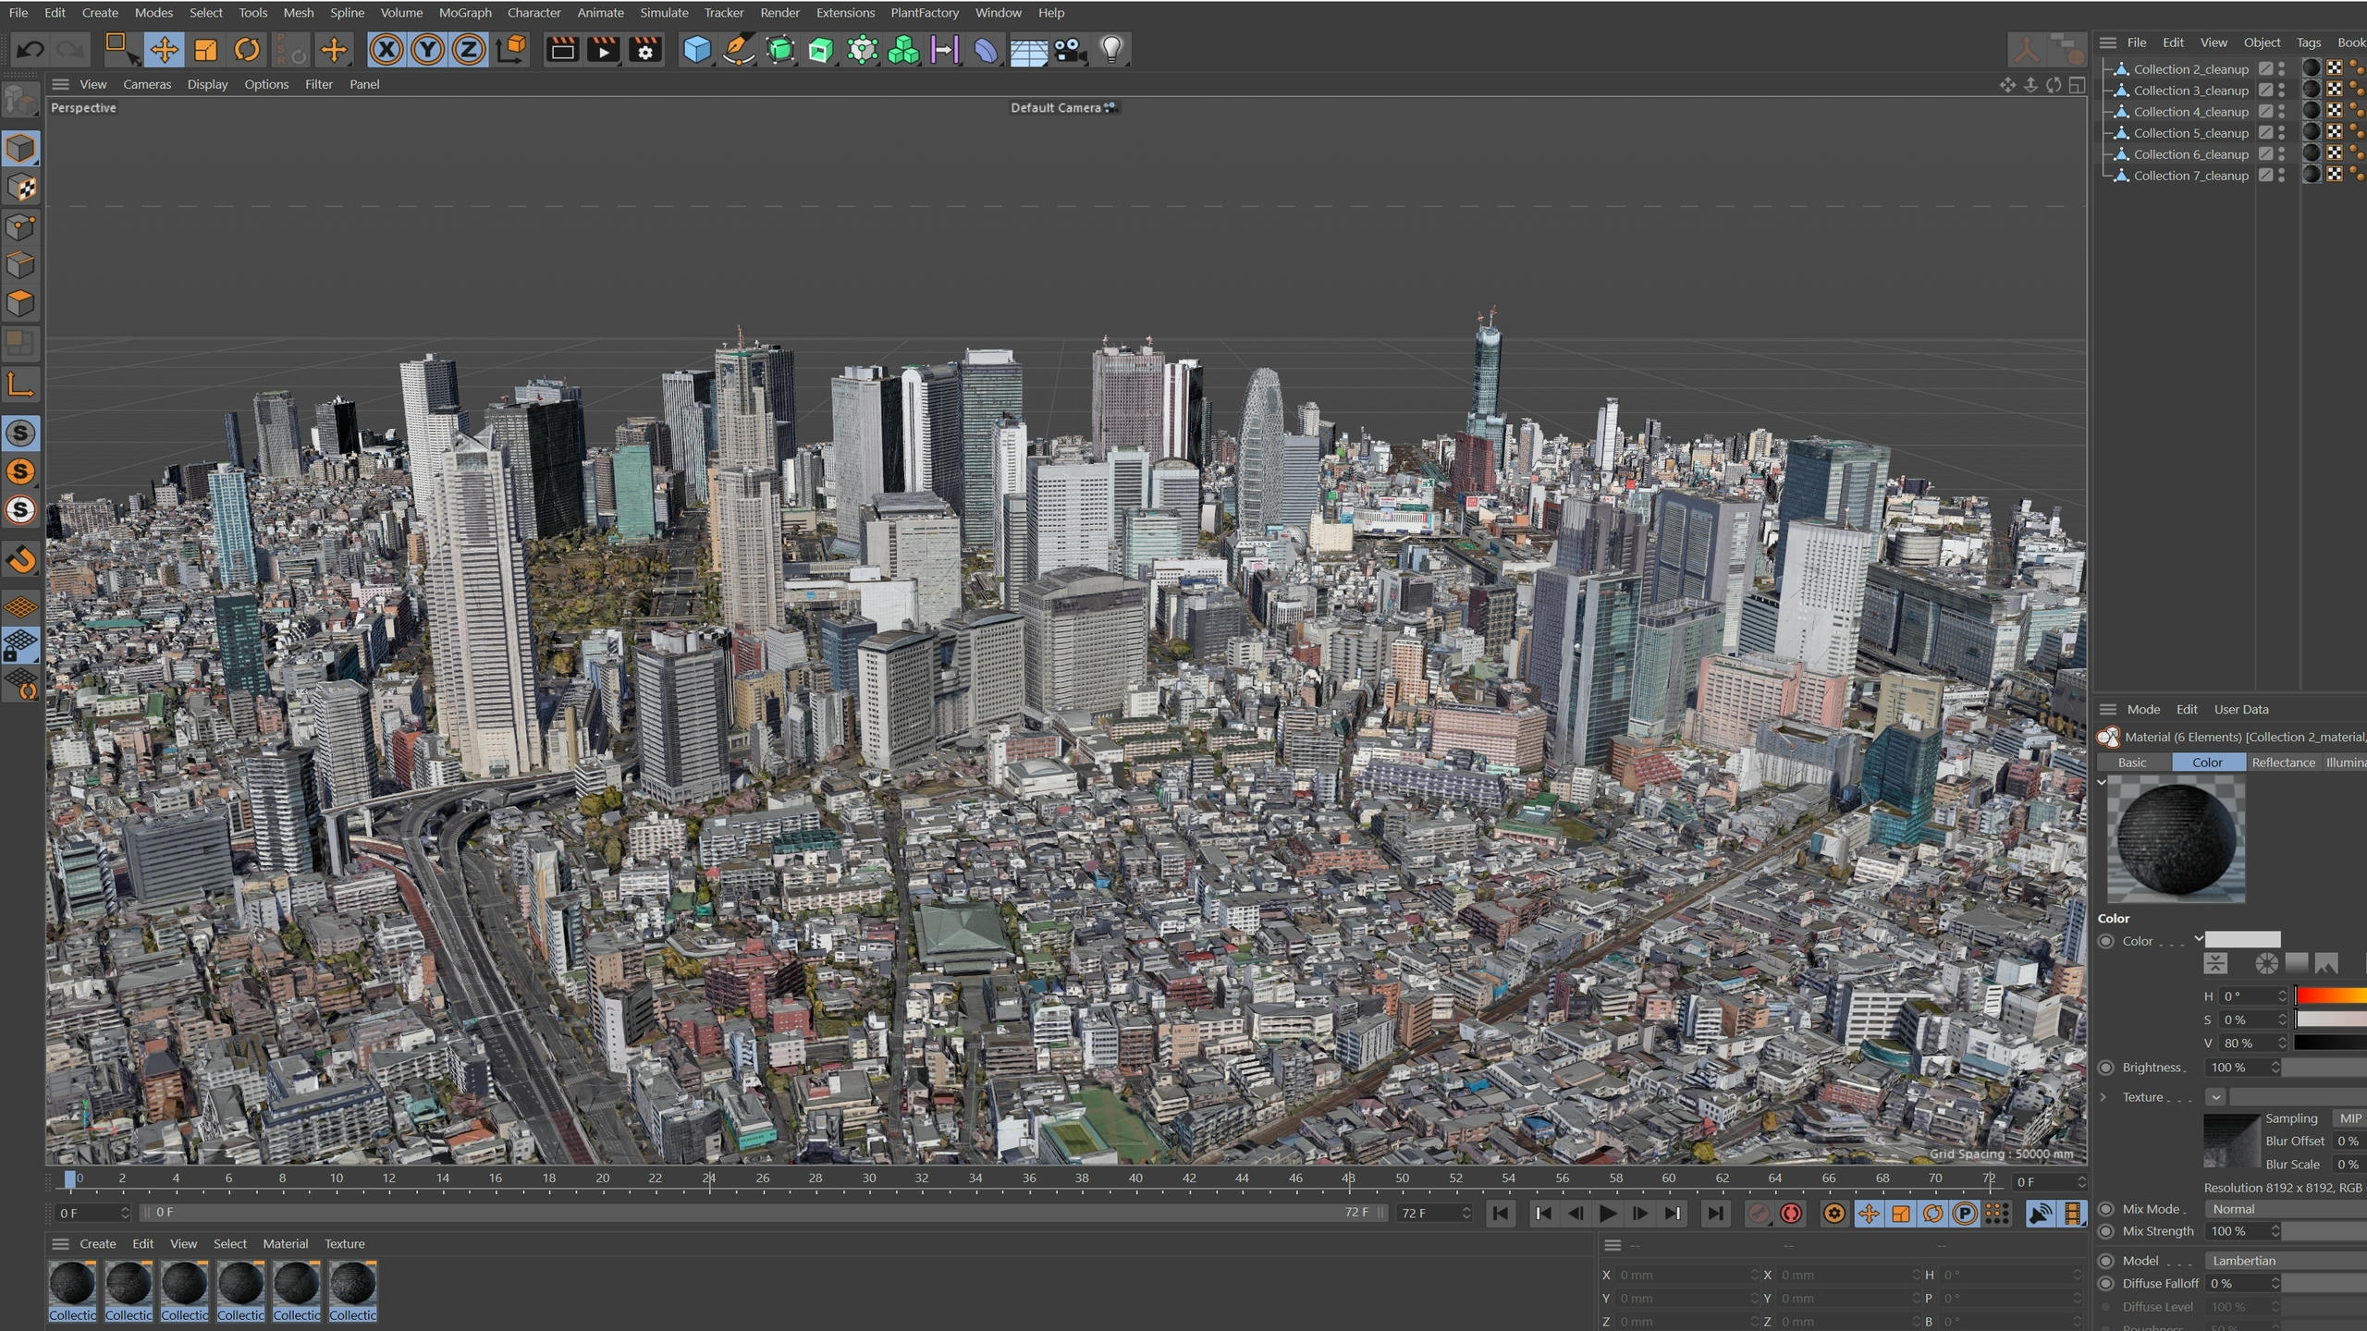Toggle X axis lock
The width and height of the screenshot is (2367, 1331).
click(386, 49)
